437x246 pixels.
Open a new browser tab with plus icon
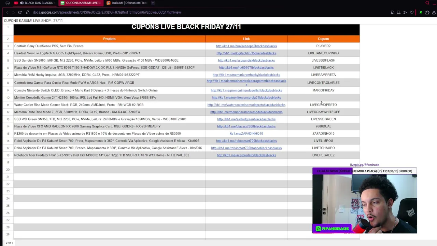153,3
